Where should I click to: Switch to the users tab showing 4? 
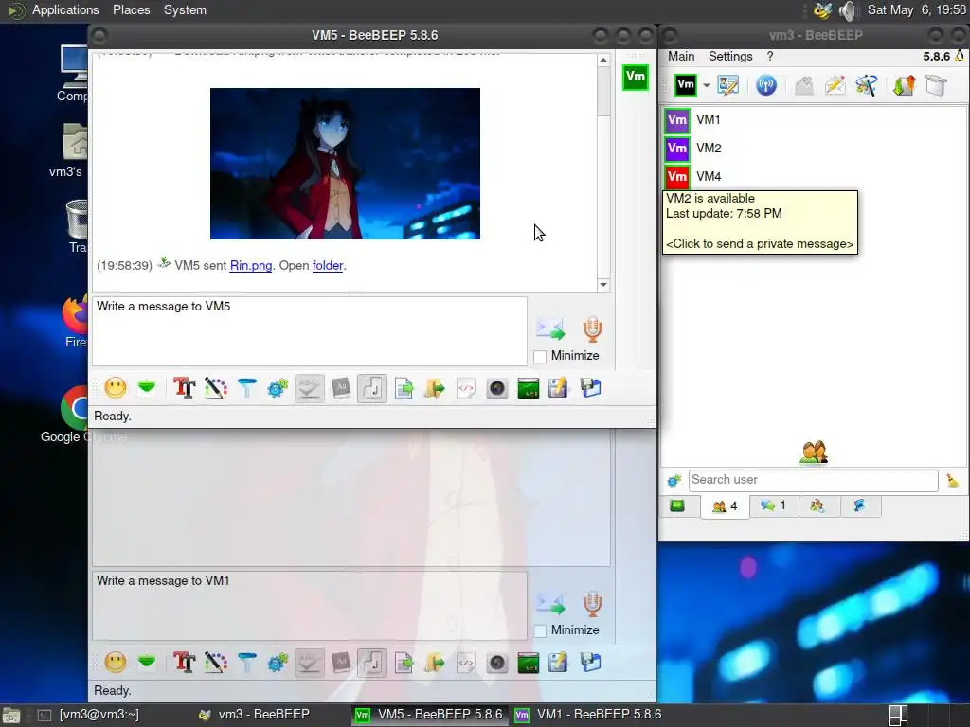[x=725, y=506]
